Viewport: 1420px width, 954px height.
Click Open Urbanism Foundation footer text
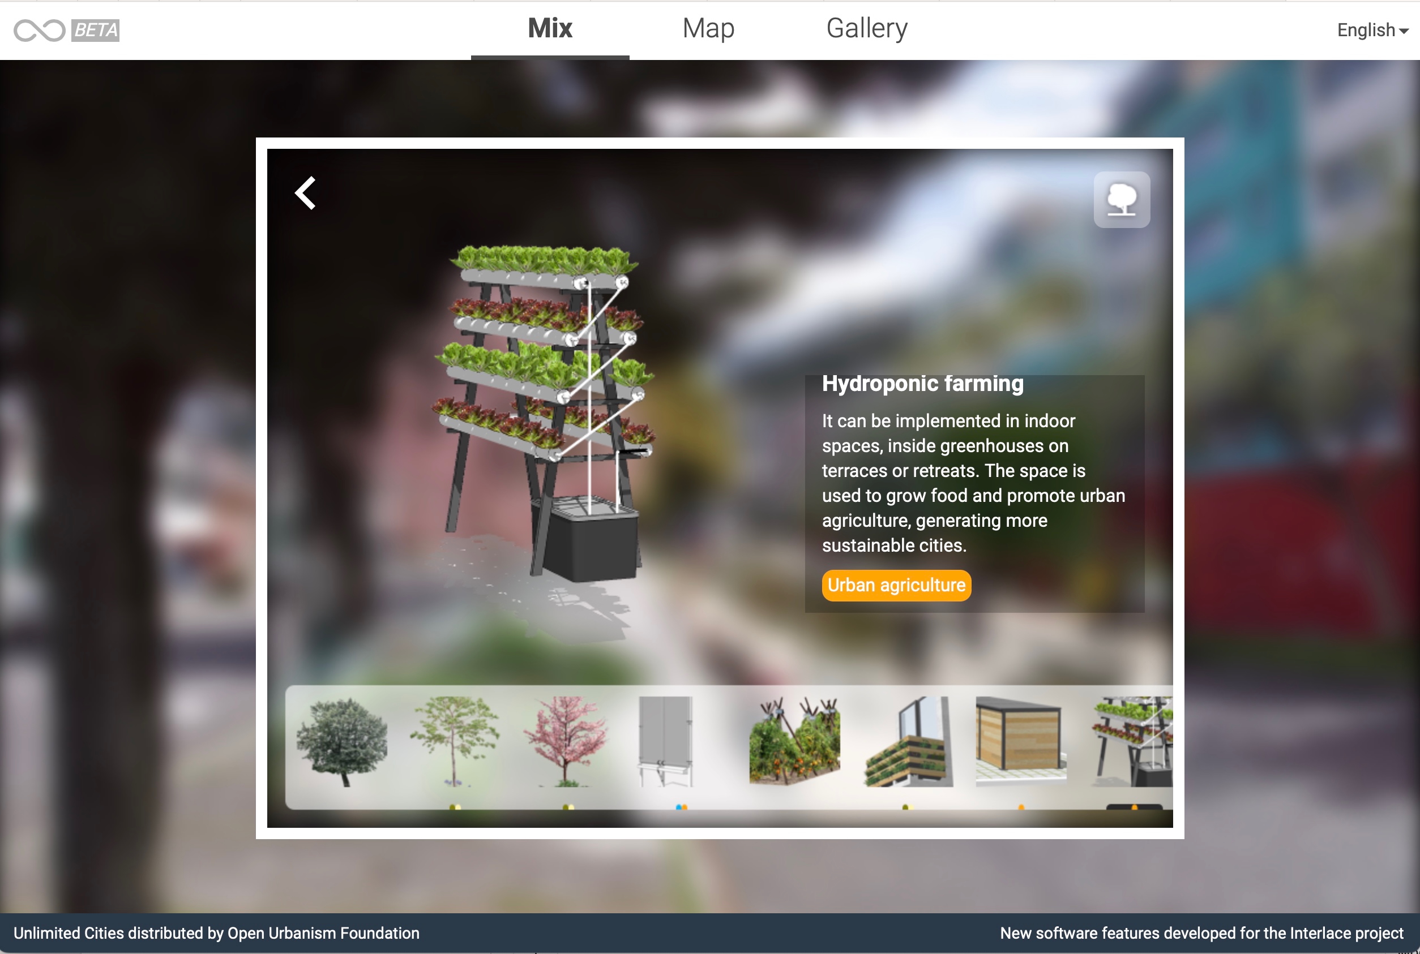click(323, 932)
